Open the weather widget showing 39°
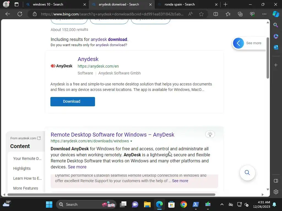The image size is (282, 211). [7, 204]
